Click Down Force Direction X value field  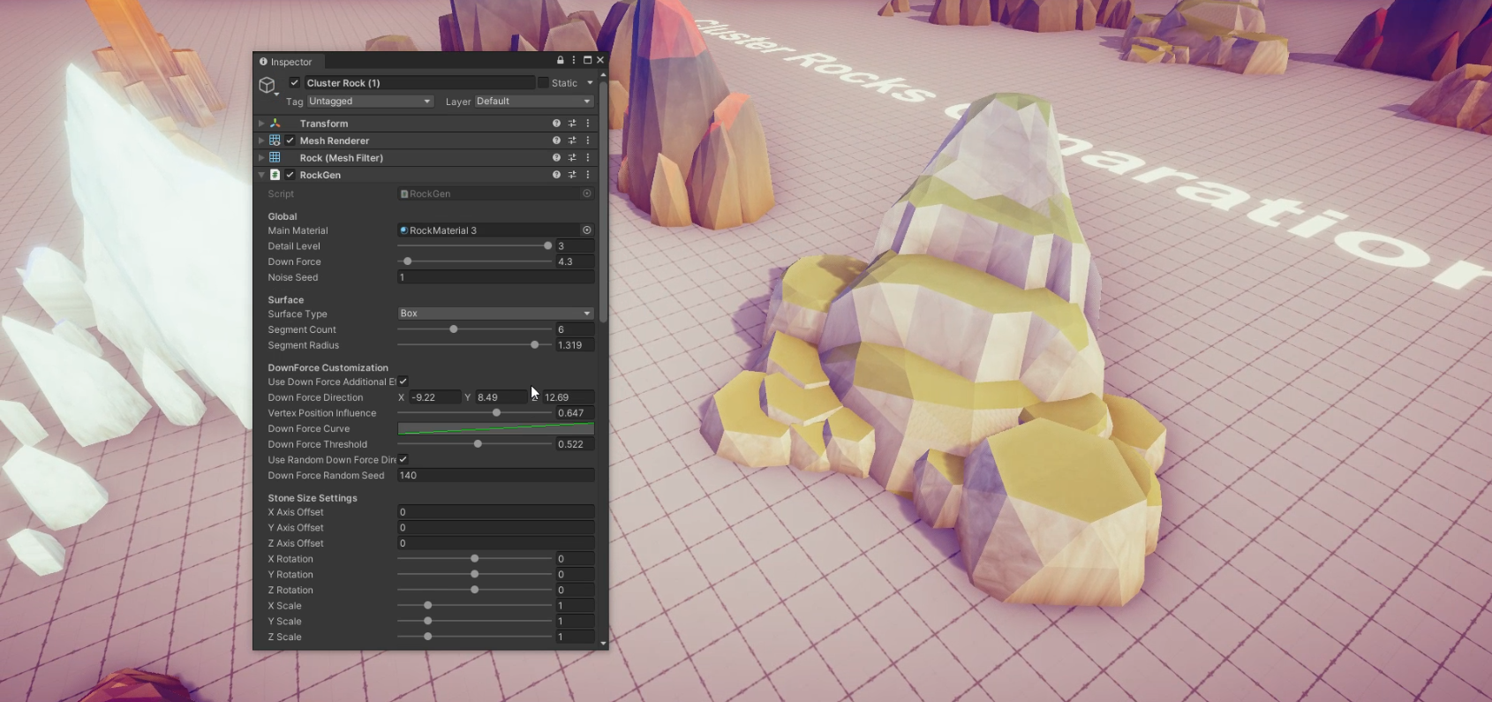pos(434,397)
